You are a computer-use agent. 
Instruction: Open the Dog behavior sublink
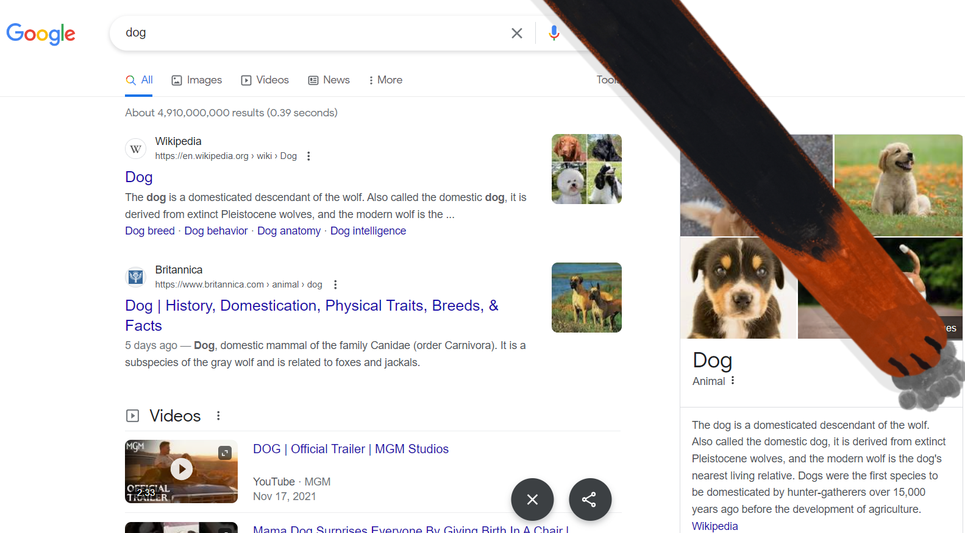tap(216, 231)
